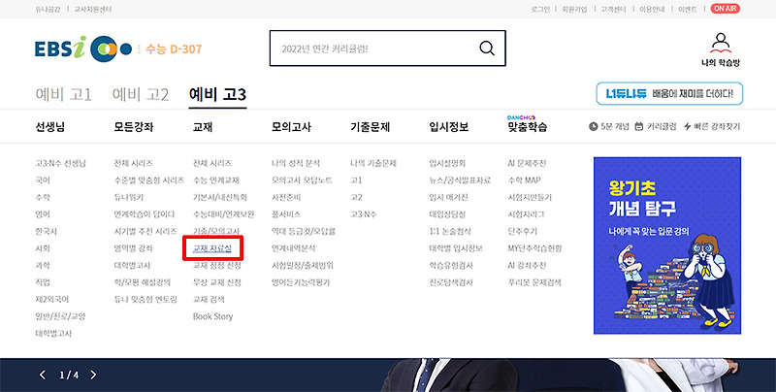Select 국어 under 선생님
The width and height of the screenshot is (776, 392).
point(43,180)
